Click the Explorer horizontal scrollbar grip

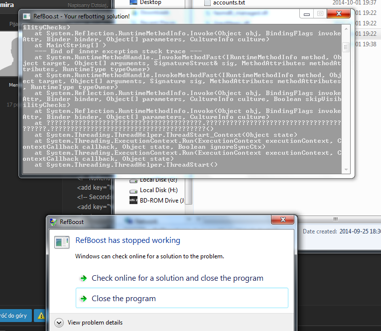click(336, 219)
